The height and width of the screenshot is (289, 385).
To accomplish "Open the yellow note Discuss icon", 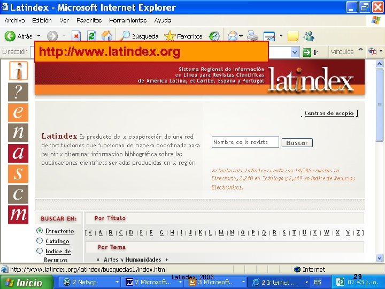I will tap(292, 36).
